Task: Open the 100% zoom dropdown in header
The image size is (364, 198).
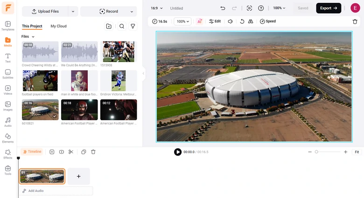Action: [x=279, y=8]
